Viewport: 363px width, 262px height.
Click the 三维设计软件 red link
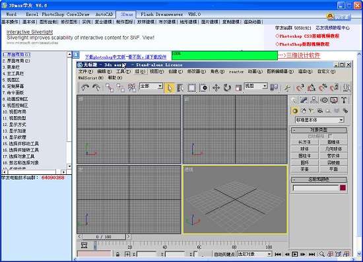pos(304,55)
